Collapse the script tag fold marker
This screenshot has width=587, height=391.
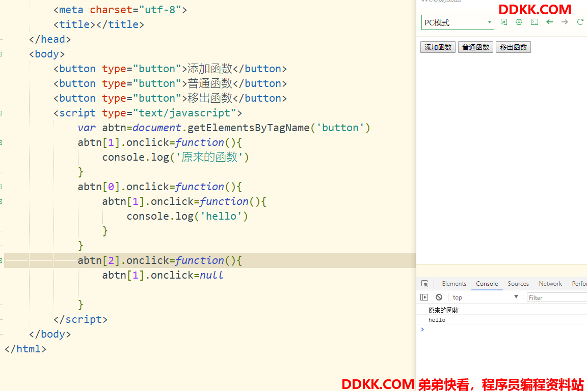tap(1, 113)
